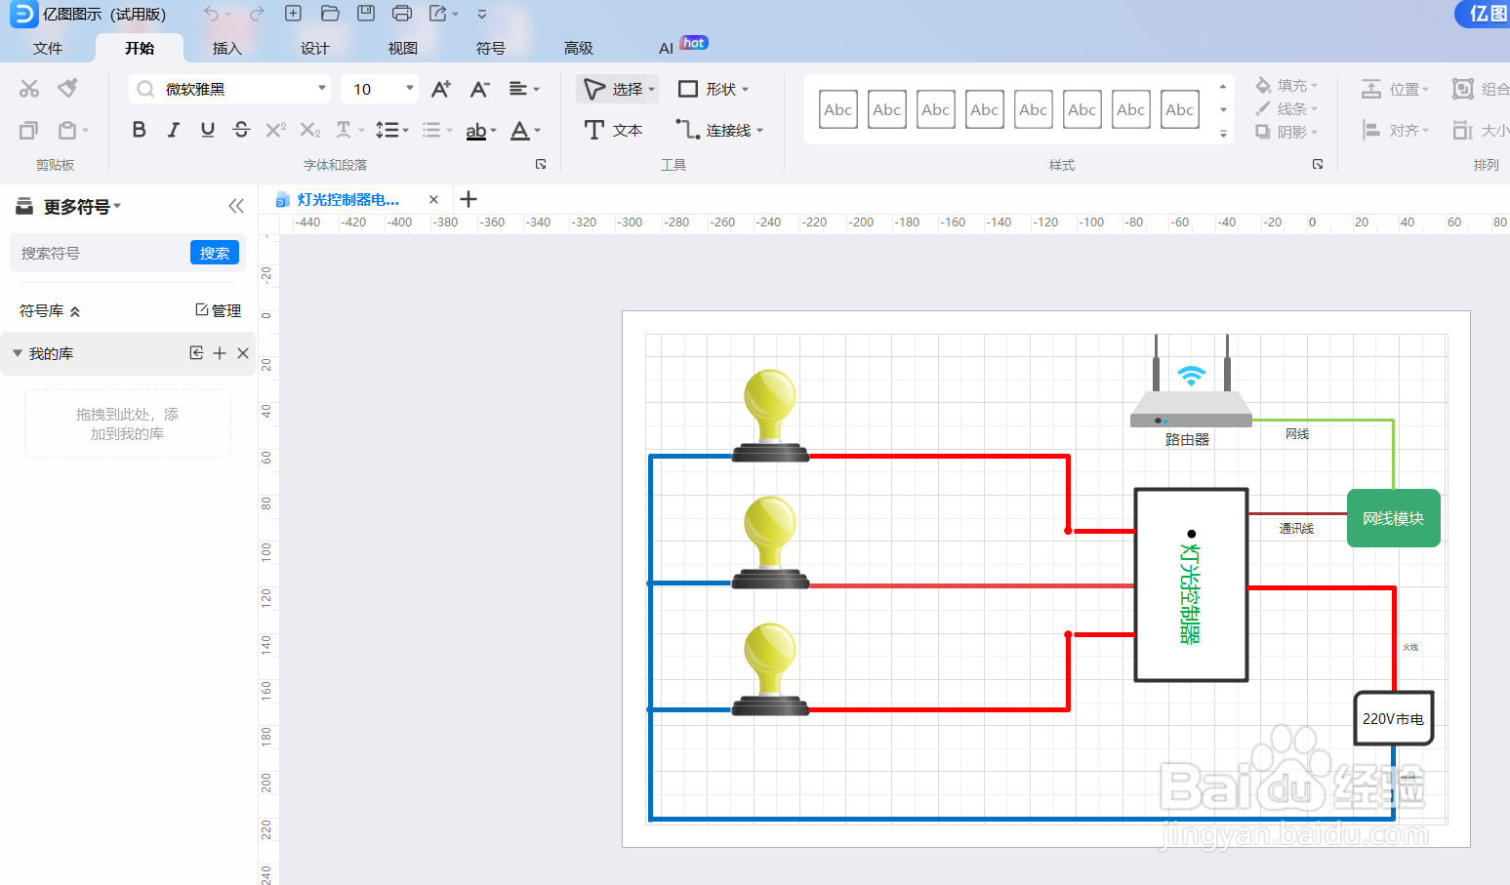
Task: Click the import icon in 我的库 row
Action: click(x=196, y=353)
